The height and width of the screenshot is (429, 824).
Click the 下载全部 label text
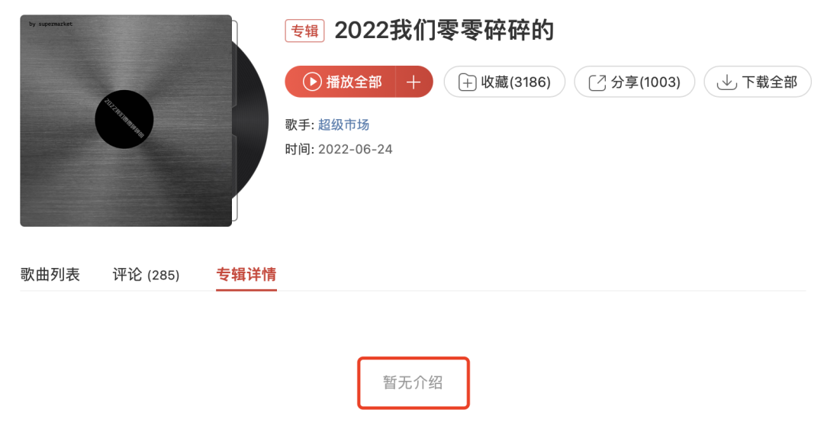point(769,82)
